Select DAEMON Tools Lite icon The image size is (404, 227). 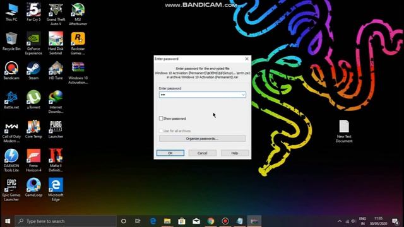(x=11, y=161)
